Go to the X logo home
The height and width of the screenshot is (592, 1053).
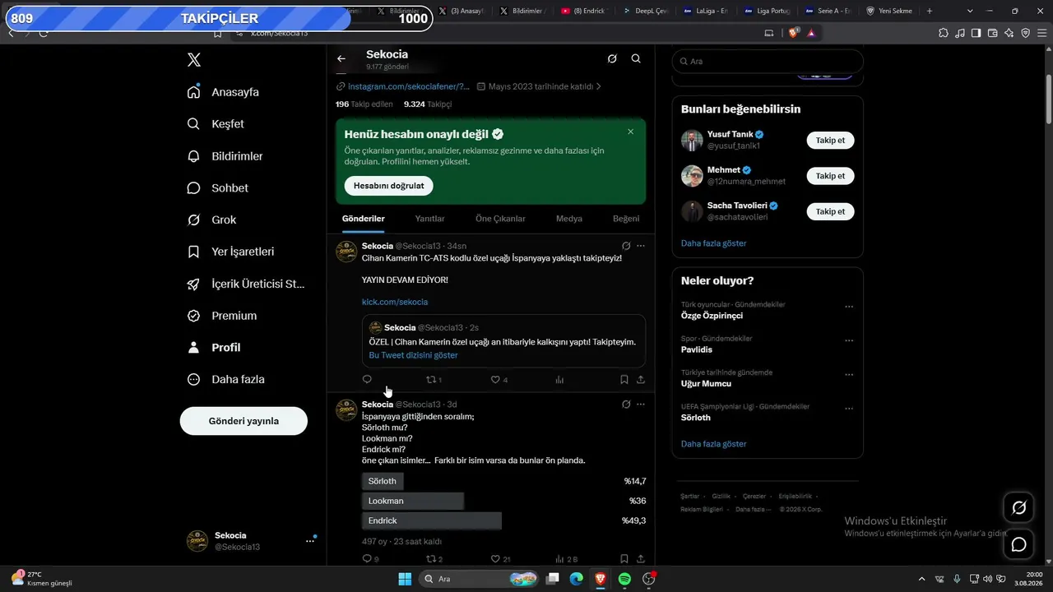click(x=193, y=60)
